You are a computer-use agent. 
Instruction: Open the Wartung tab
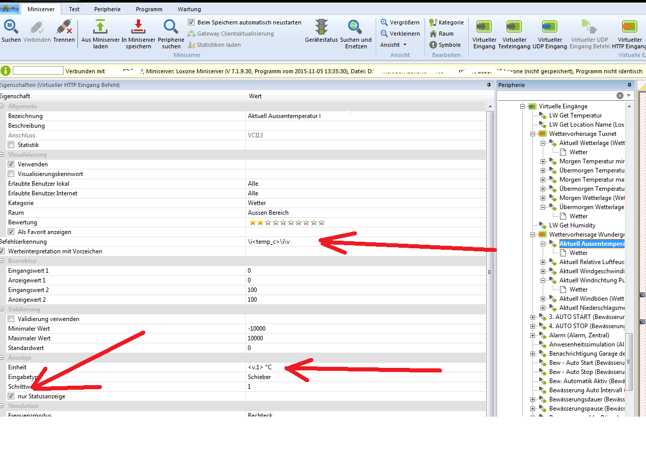pyautogui.click(x=189, y=9)
